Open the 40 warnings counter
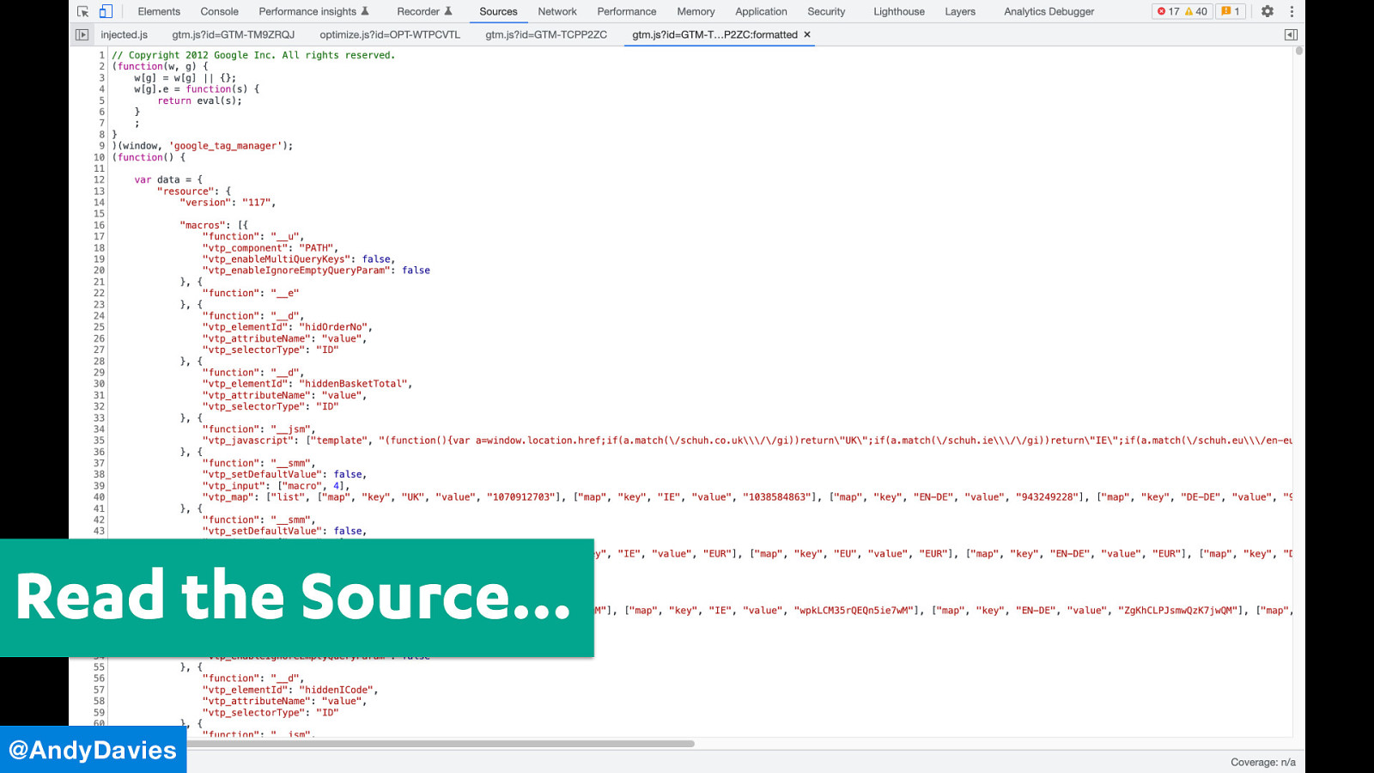1374x773 pixels. [1196, 11]
